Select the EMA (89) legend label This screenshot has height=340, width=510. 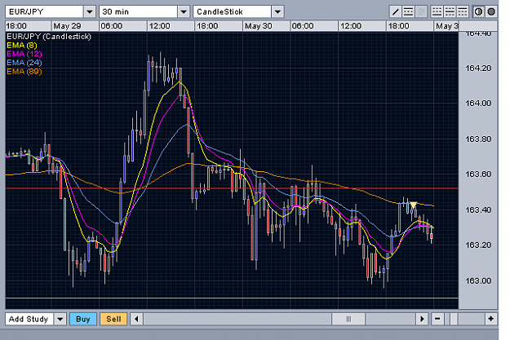pos(24,72)
